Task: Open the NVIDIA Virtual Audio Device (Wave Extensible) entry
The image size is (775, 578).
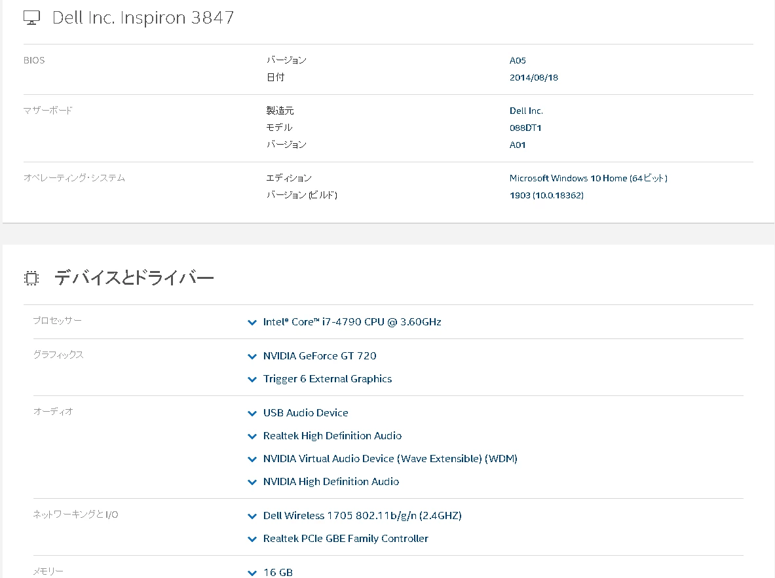Action: (390, 459)
